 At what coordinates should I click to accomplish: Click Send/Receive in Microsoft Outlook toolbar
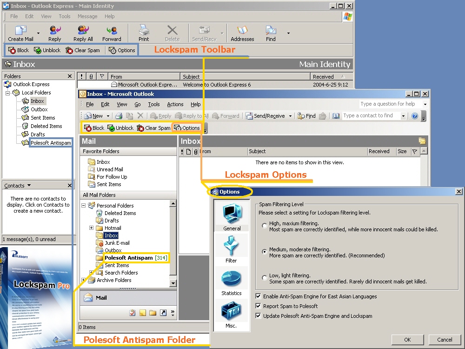coord(266,116)
